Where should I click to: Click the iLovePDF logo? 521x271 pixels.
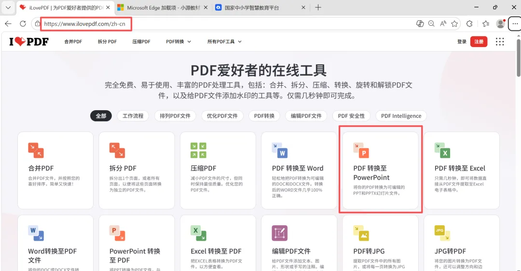click(x=29, y=41)
